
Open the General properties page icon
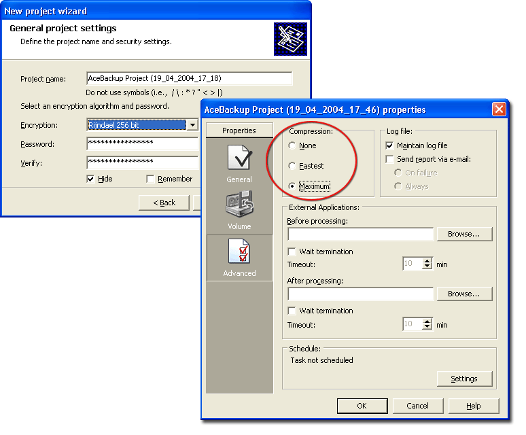coord(239,158)
